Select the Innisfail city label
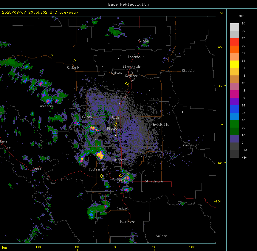Screen dimensions: 257x251 tap(124, 97)
